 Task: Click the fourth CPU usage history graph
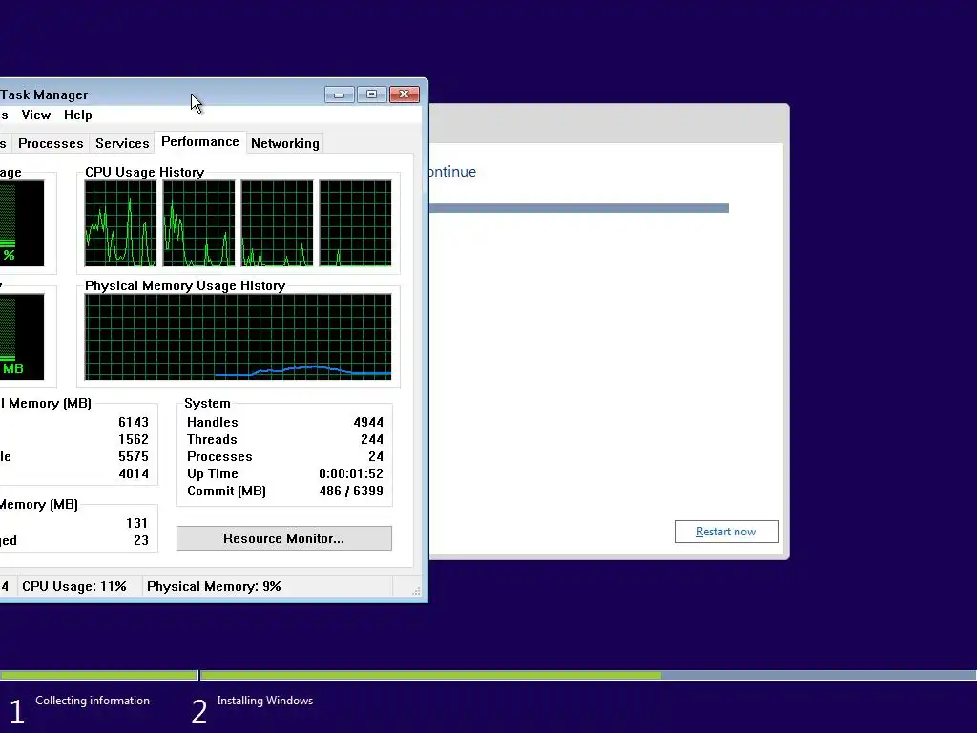pyautogui.click(x=355, y=223)
